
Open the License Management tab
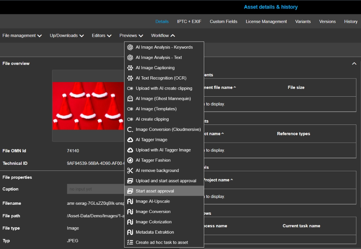coord(266,21)
